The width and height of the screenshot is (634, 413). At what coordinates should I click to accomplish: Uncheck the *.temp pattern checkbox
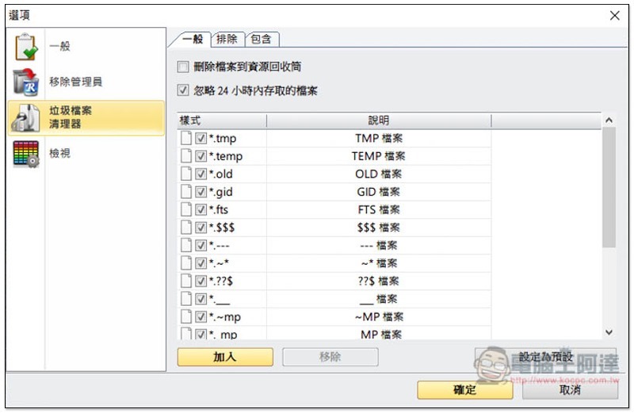[201, 156]
